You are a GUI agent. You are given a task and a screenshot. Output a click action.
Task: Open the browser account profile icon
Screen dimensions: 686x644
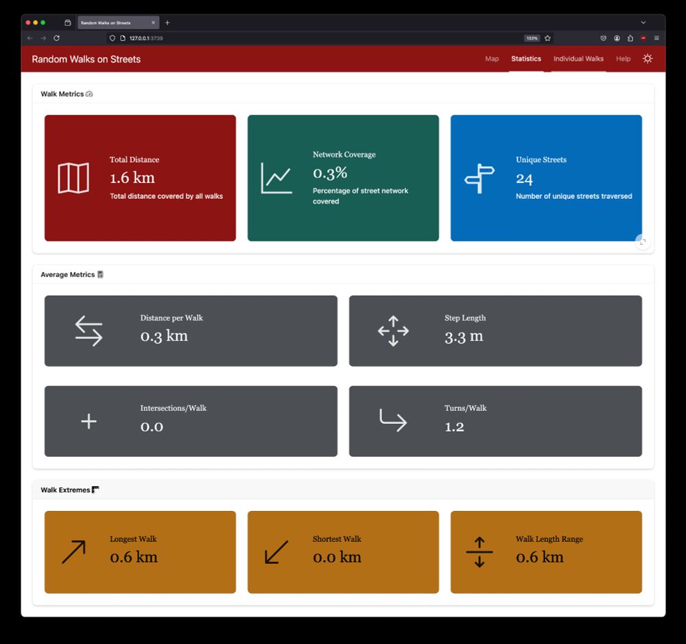(x=617, y=38)
